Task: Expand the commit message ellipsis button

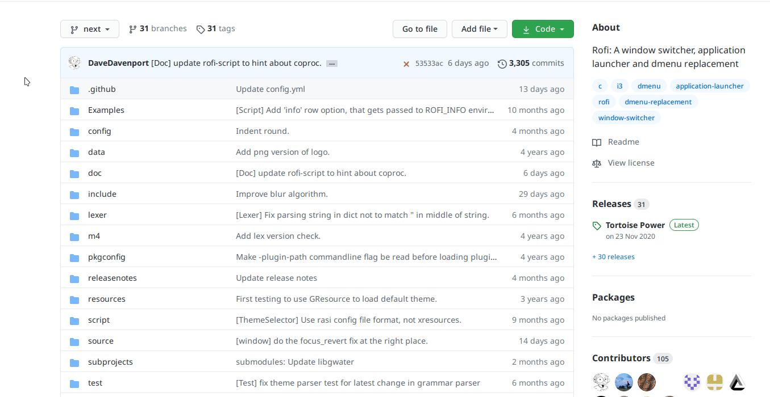Action: coord(332,64)
